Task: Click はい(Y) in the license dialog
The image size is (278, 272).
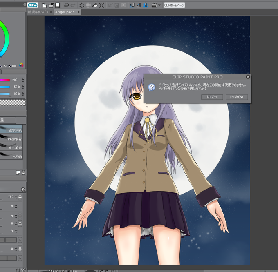Action: [x=212, y=97]
